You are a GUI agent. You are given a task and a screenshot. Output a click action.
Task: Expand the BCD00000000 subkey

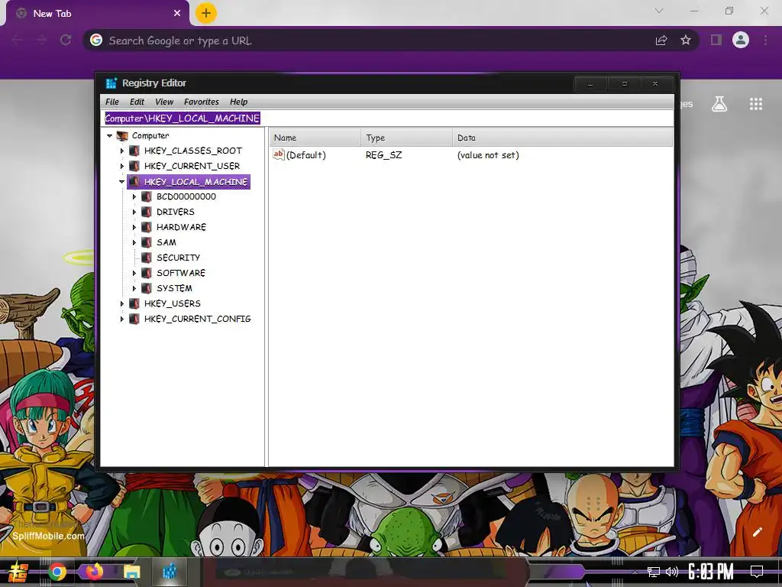pyautogui.click(x=134, y=196)
